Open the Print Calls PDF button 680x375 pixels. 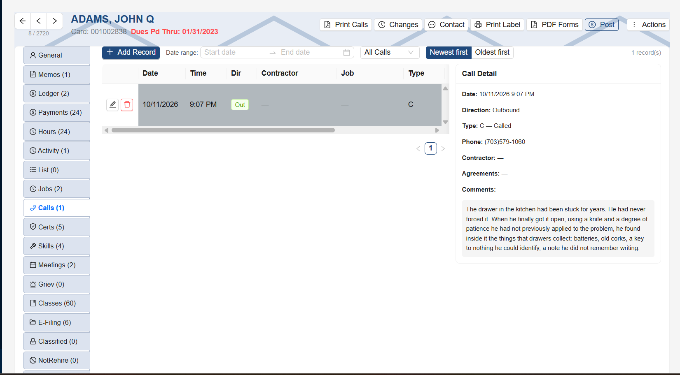pos(346,25)
